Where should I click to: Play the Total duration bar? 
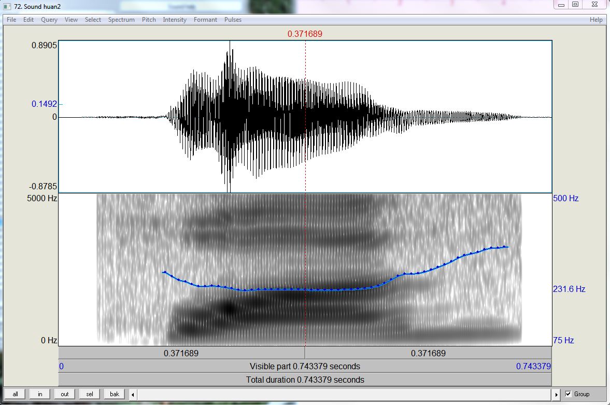305,380
